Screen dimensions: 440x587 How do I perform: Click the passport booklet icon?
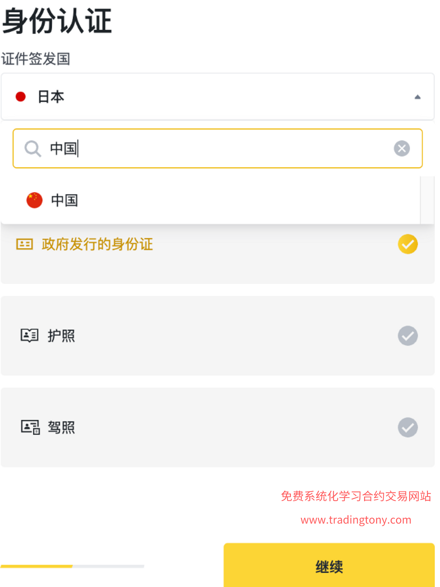30,335
